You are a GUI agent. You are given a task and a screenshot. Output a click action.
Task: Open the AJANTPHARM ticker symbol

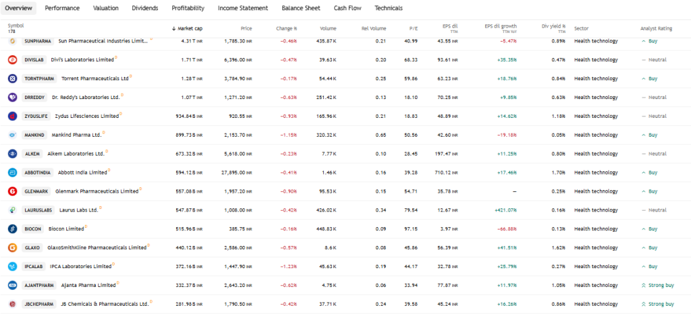point(39,285)
